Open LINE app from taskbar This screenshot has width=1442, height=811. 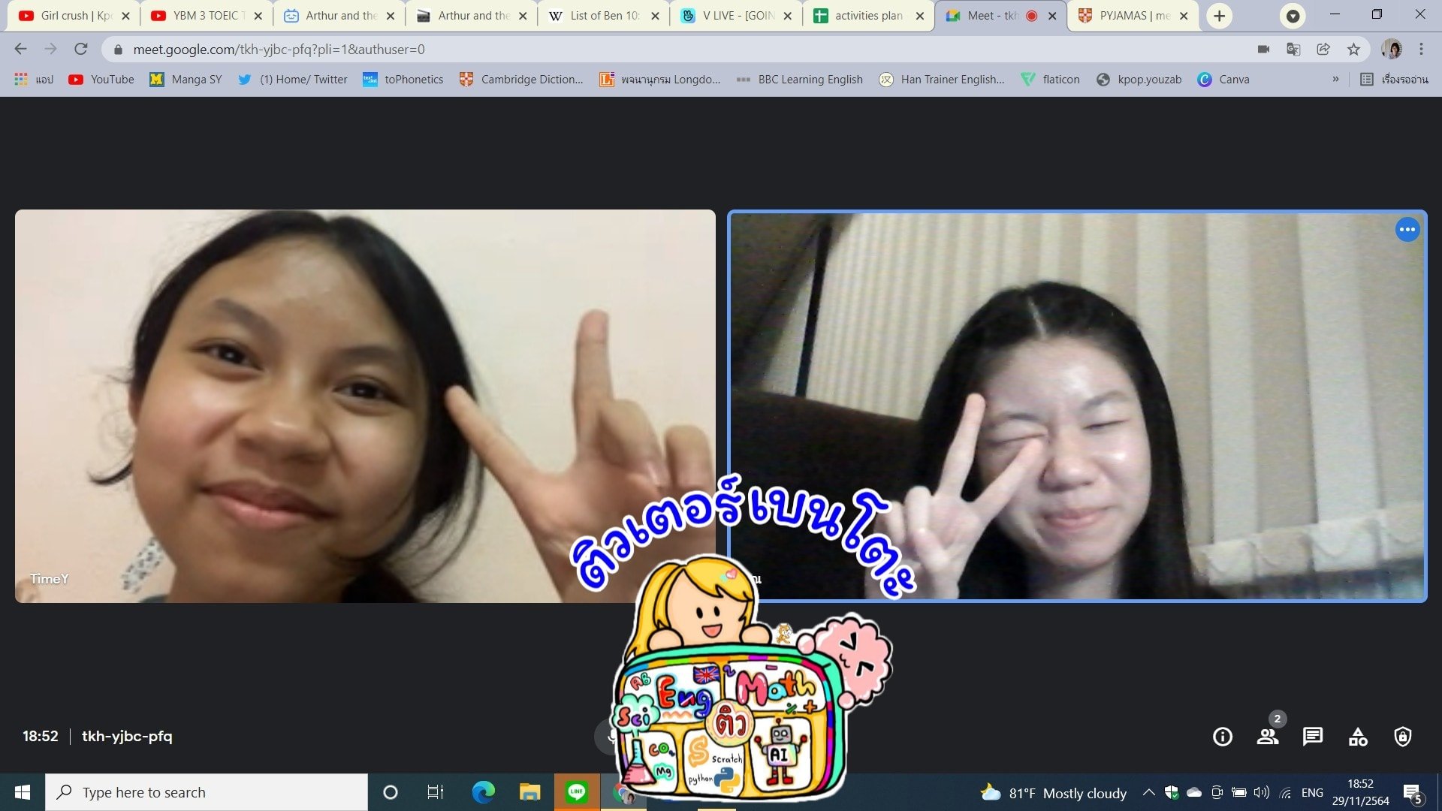(x=577, y=792)
